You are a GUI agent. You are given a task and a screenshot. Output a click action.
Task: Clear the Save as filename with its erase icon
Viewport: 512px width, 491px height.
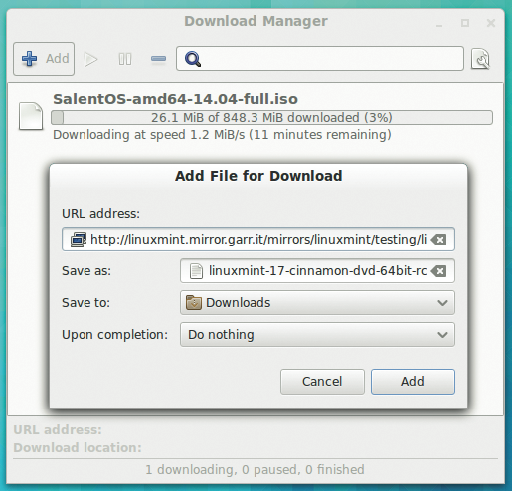(x=439, y=271)
